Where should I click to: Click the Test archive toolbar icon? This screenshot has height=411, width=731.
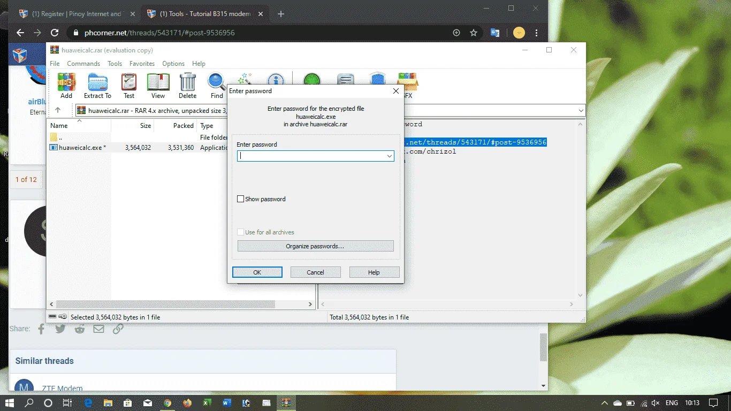tap(129, 86)
